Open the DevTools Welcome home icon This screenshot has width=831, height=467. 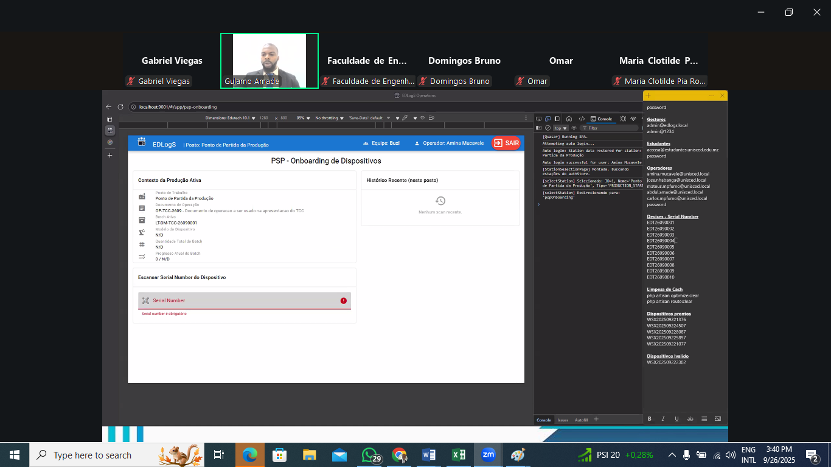pos(569,119)
